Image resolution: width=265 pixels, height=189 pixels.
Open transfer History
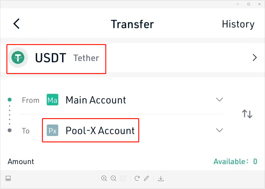238,24
